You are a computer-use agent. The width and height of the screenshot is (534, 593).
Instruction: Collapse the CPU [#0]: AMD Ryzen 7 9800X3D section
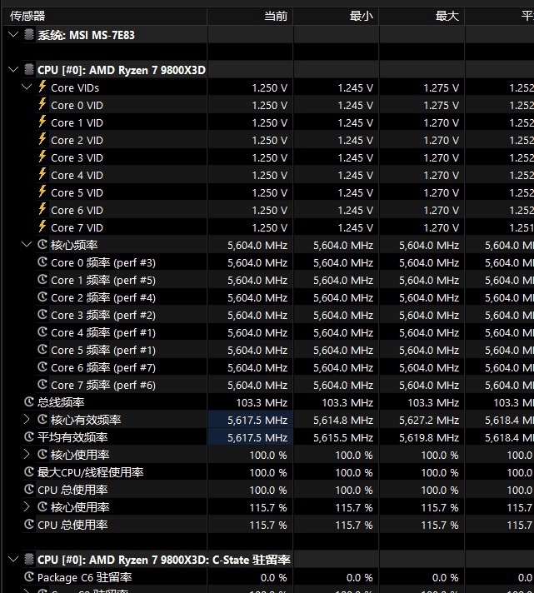pos(13,70)
